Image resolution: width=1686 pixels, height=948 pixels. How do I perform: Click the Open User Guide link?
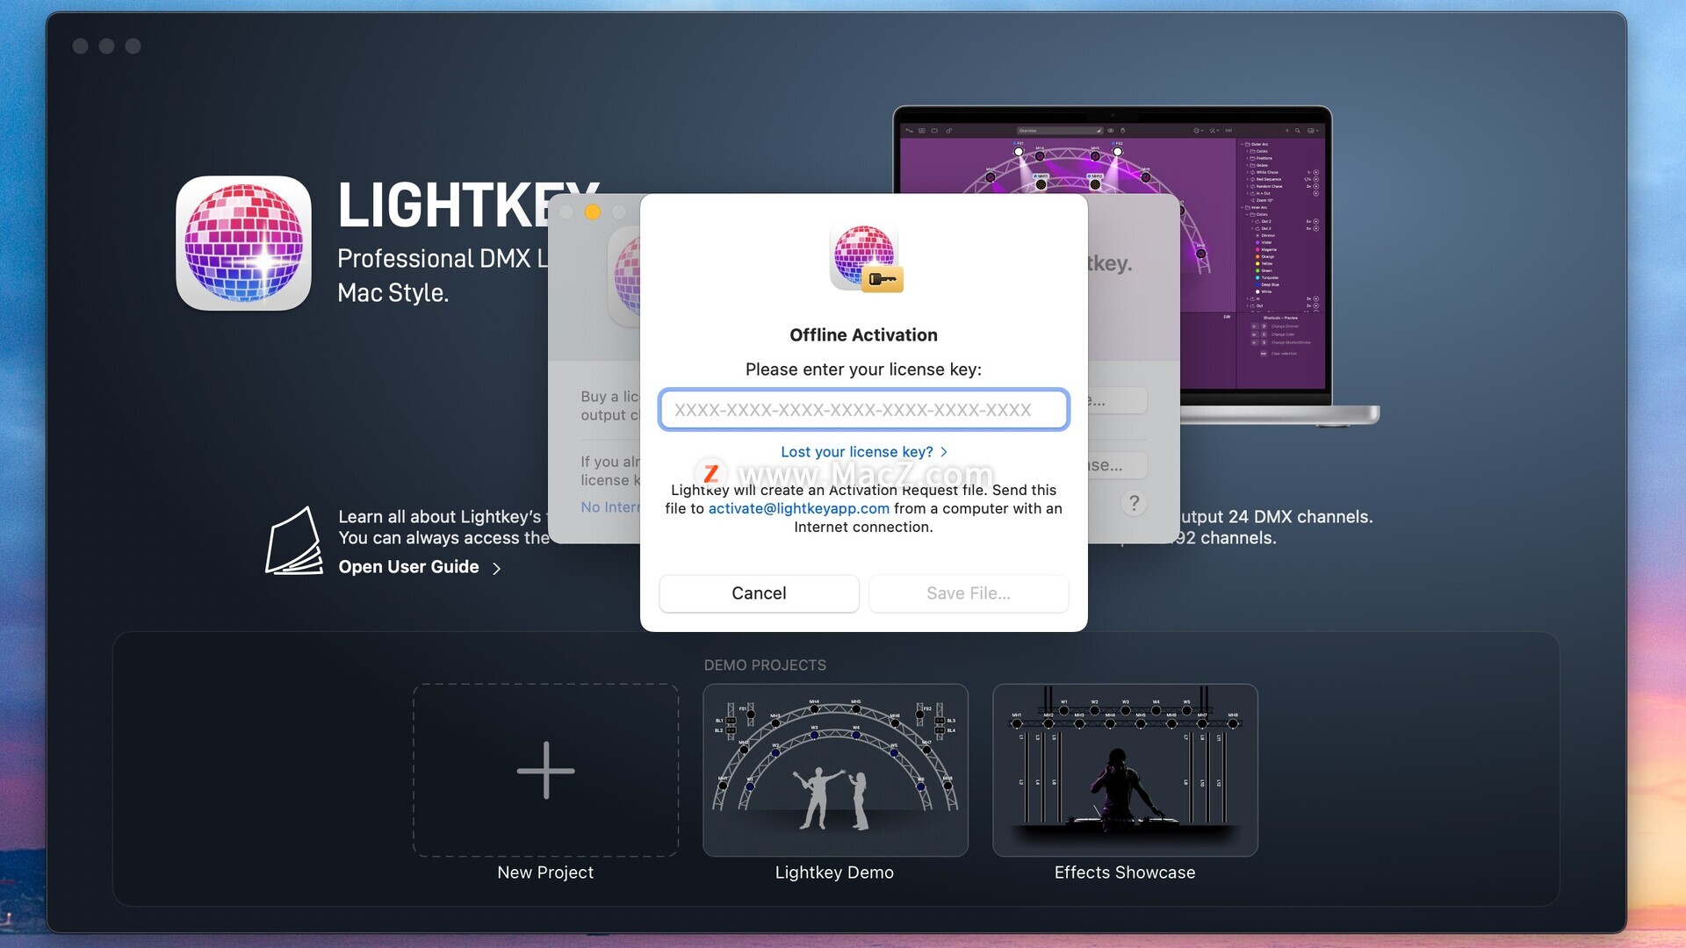click(x=408, y=567)
